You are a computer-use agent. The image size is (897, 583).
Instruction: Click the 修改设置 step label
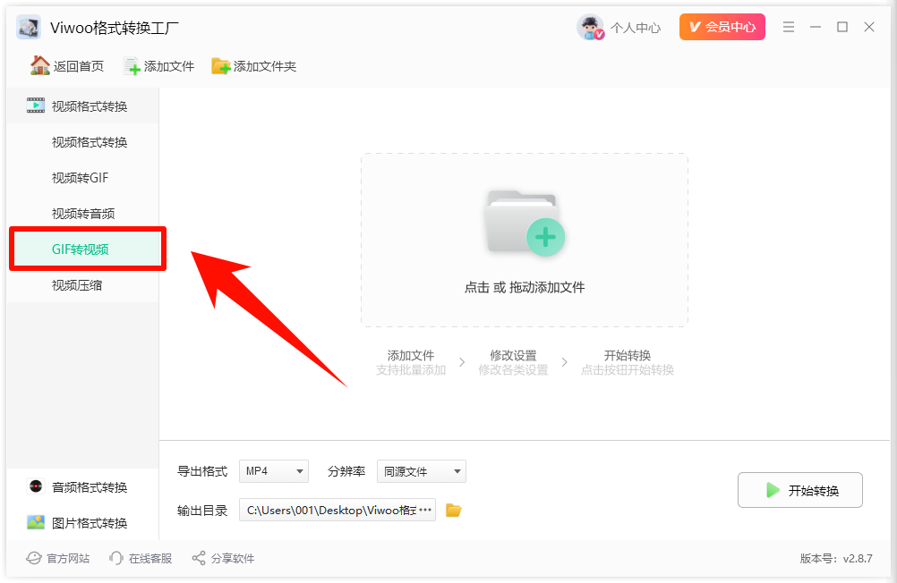[x=513, y=356]
